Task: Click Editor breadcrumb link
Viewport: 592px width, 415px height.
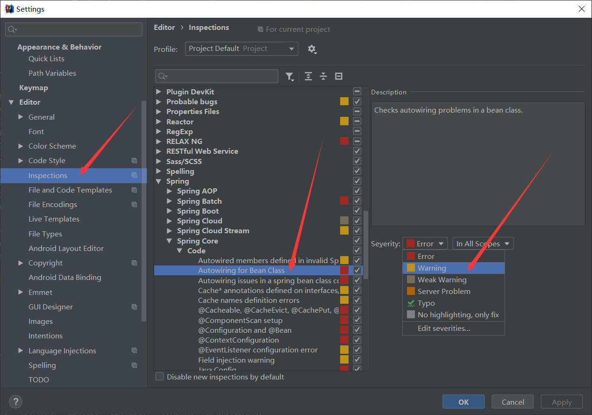Action: pos(164,28)
